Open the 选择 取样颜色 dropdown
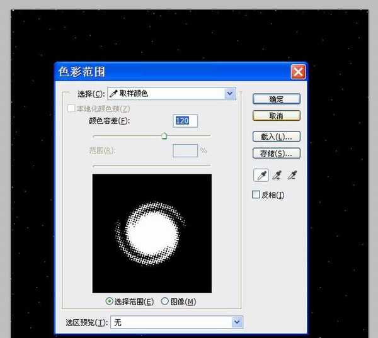Image resolution: width=378 pixels, height=338 pixels. 171,94
